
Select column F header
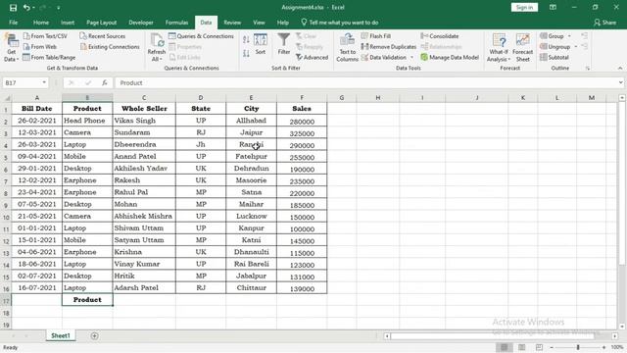coord(302,98)
